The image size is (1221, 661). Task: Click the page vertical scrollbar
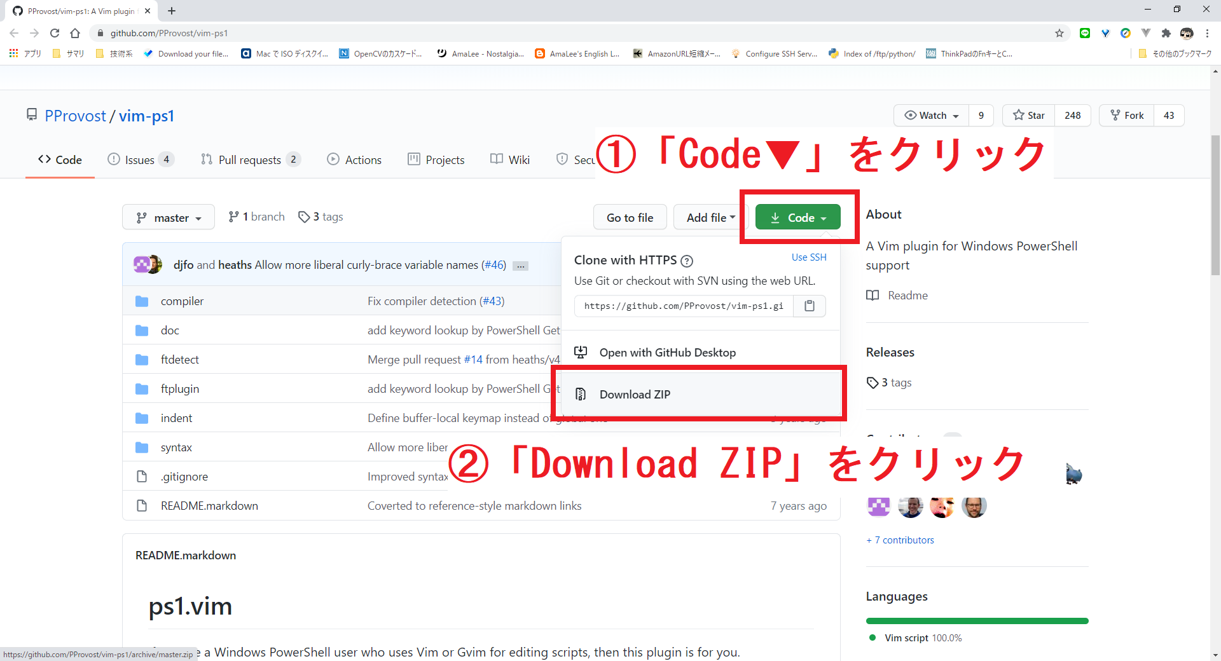pos(1215,205)
